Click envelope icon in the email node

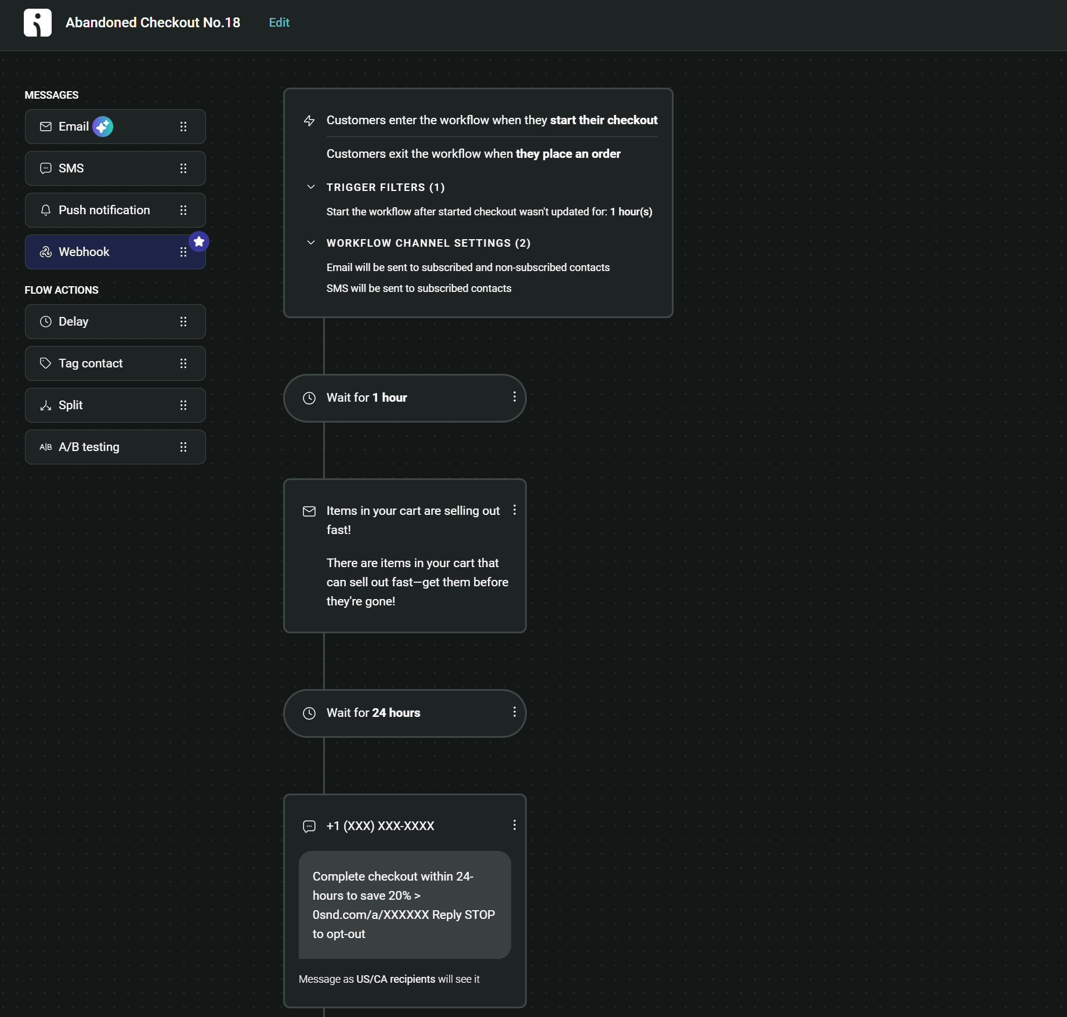[309, 511]
